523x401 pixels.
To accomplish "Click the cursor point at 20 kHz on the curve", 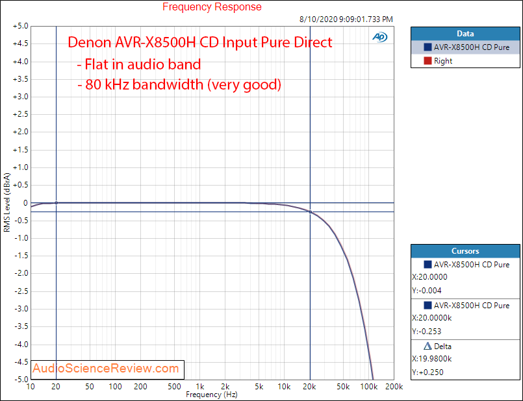I will (310, 212).
